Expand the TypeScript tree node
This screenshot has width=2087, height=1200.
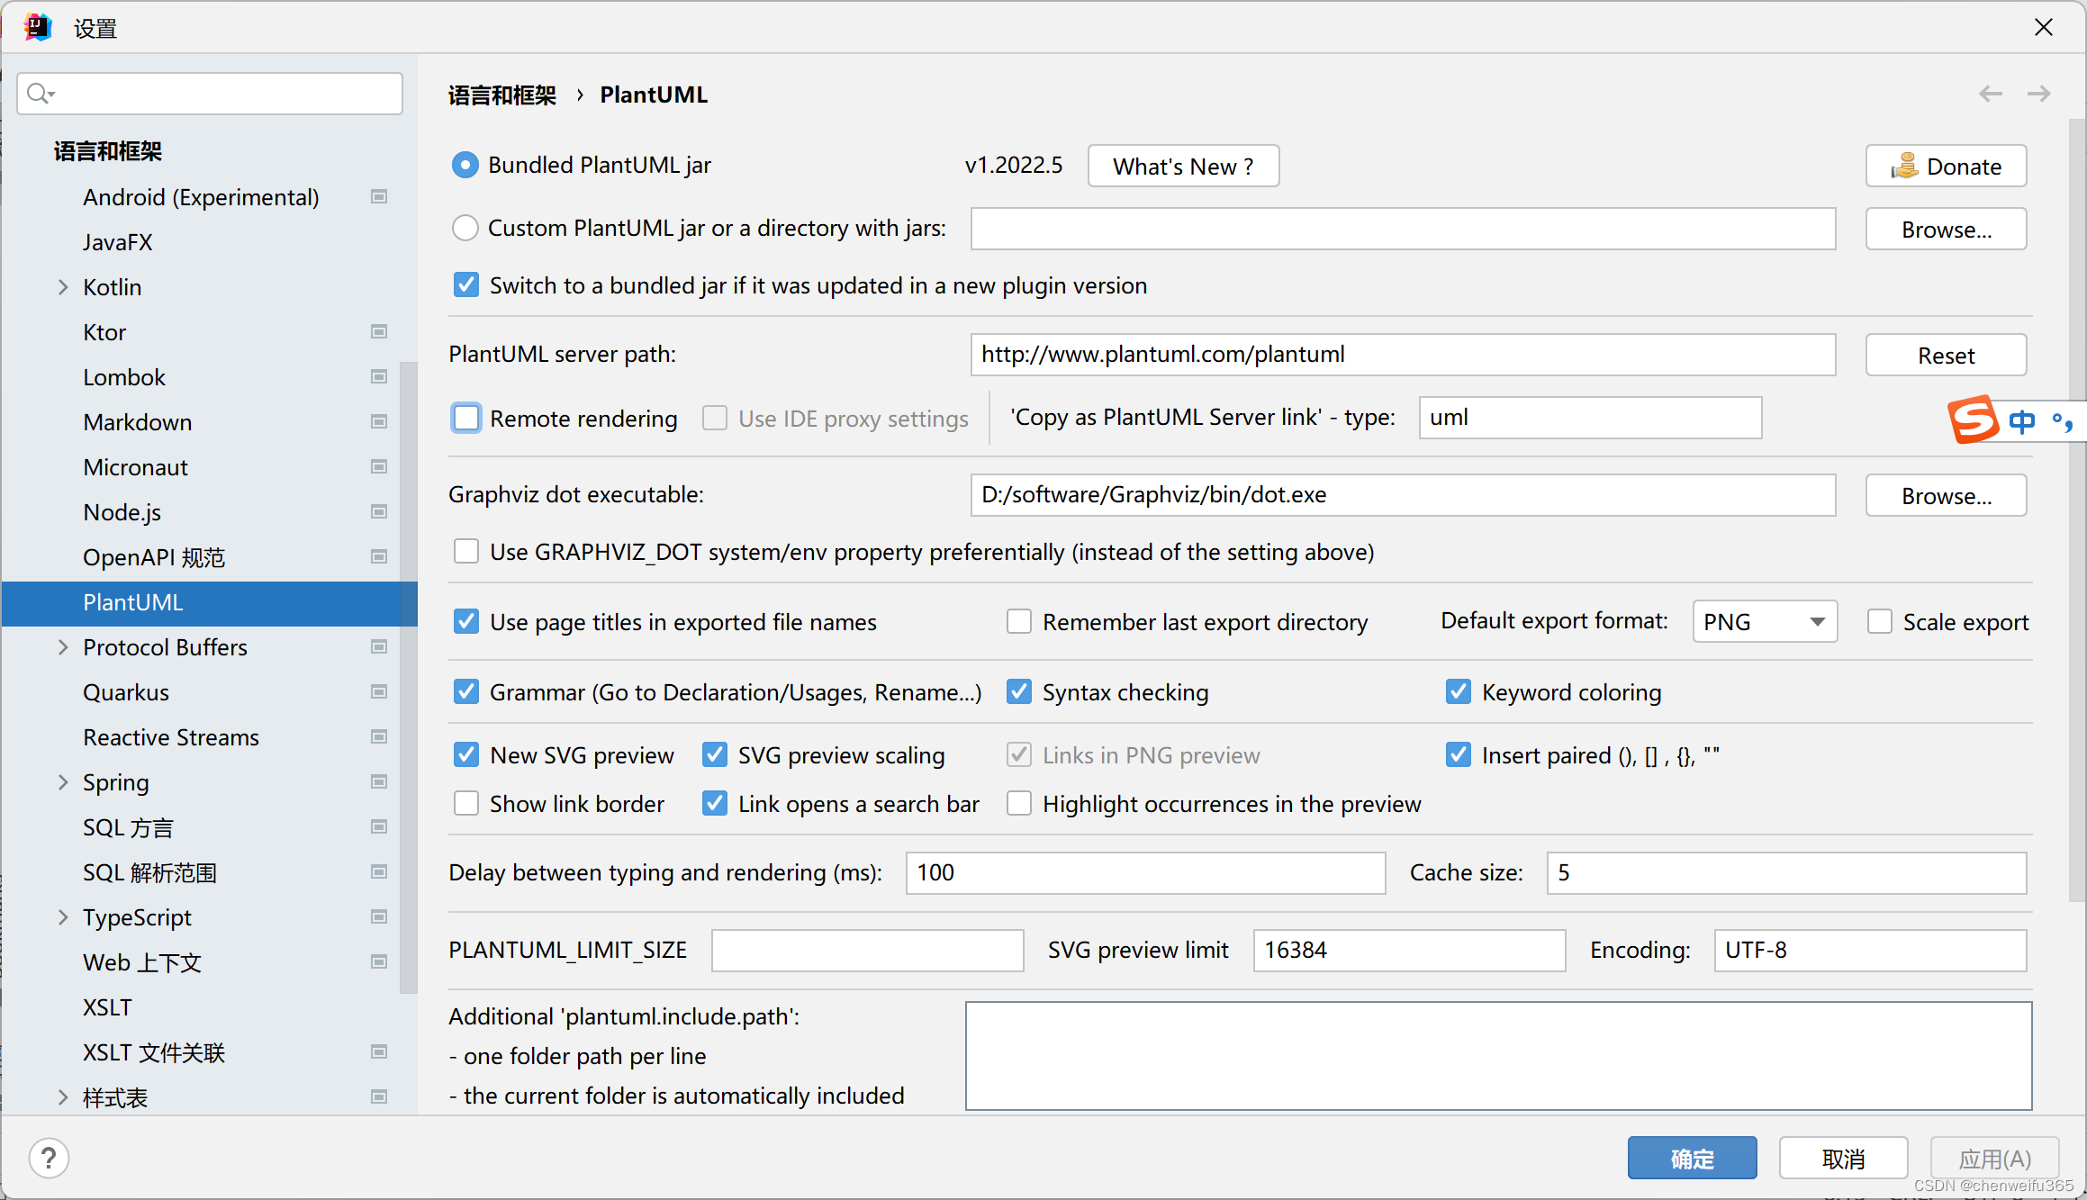pos(63,916)
